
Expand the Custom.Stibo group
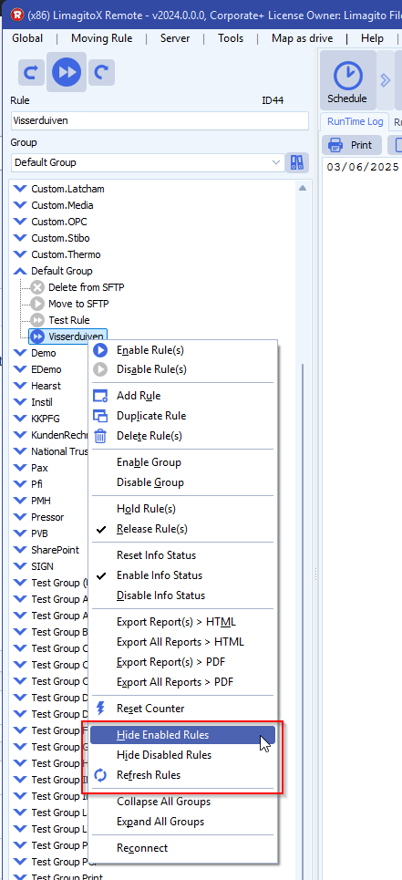click(x=20, y=238)
